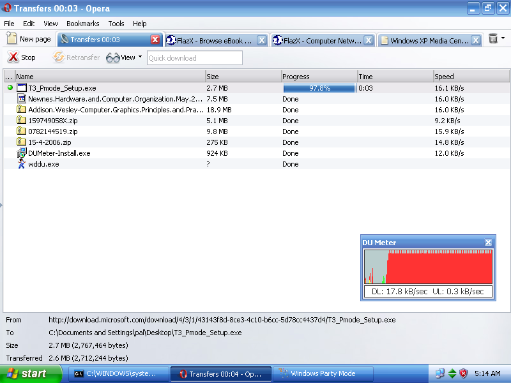Click the 15-4-2006.zip archive icon
The width and height of the screenshot is (511, 383).
click(21, 142)
